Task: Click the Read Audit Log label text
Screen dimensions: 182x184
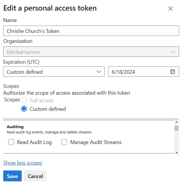Action: pos(34,142)
